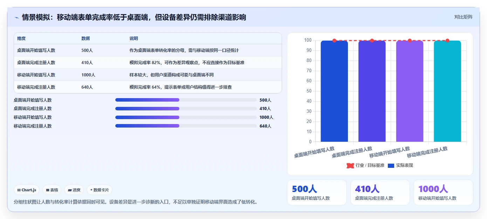This screenshot has height=219, width=487.
Task: Click the 桌面端开始填写人数 table row label
Action: [36, 50]
